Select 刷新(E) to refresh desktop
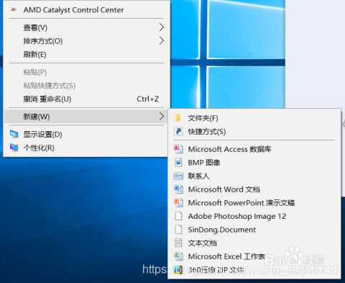Image resolution: width=345 pixels, height=283 pixels. [x=86, y=55]
